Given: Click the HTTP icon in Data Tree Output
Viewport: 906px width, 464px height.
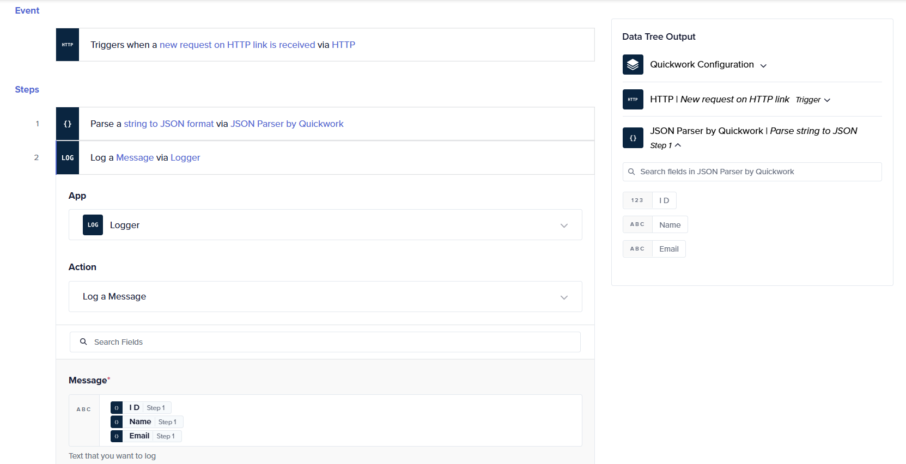Looking at the screenshot, I should pos(633,99).
